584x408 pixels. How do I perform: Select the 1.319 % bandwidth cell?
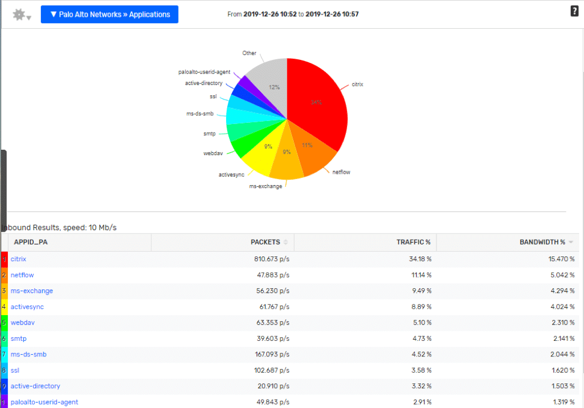coord(563,402)
